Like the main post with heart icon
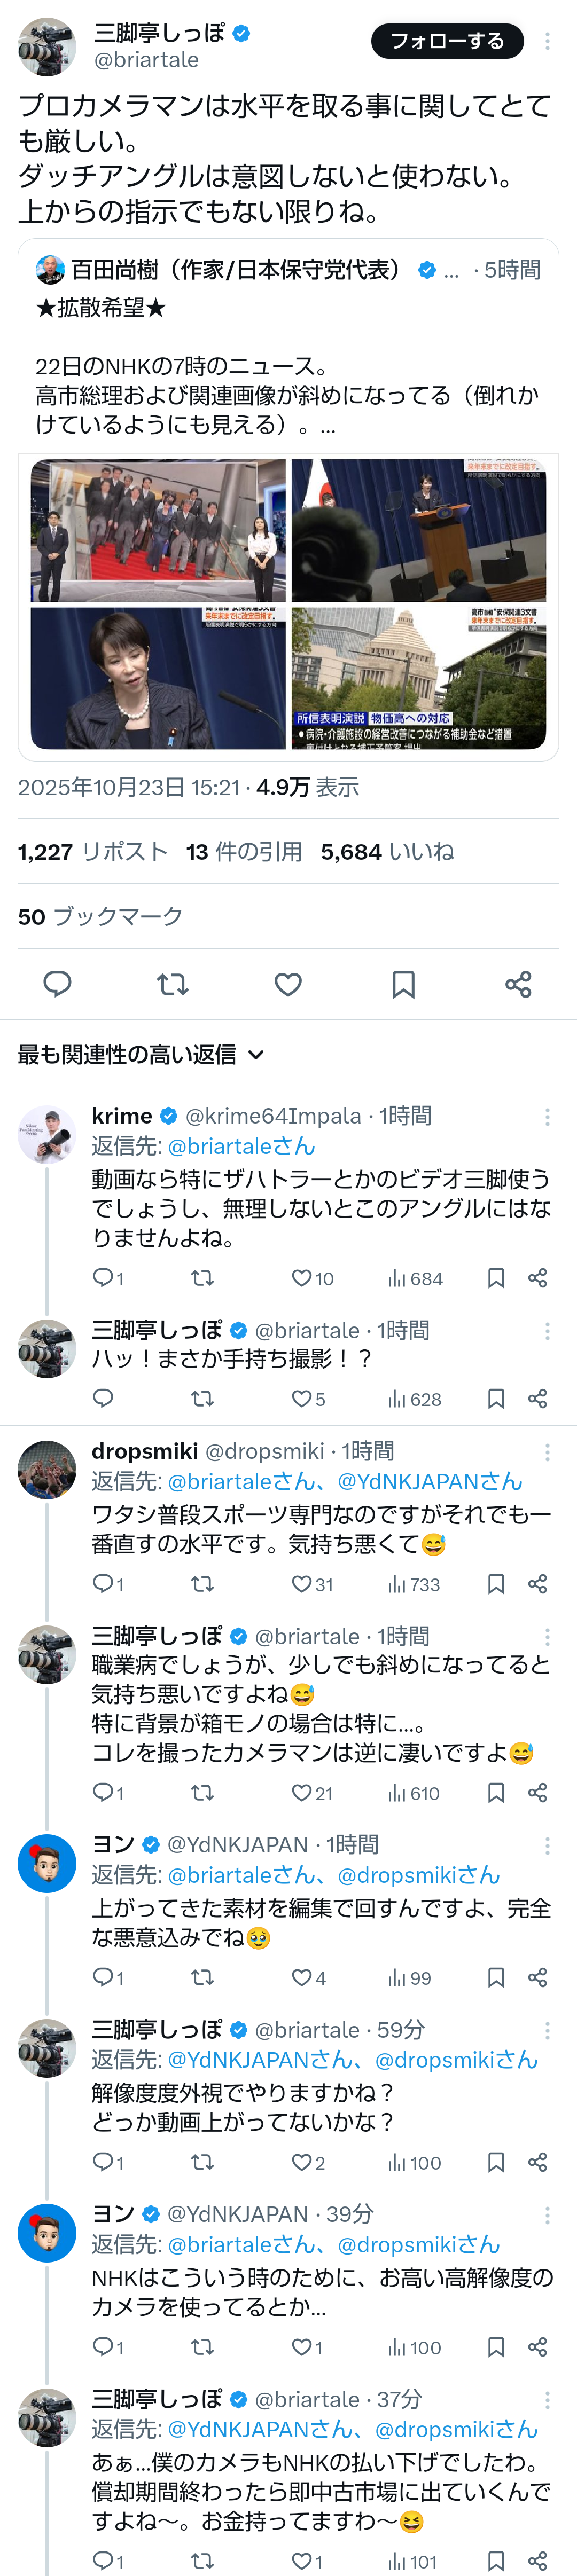The width and height of the screenshot is (577, 2576). pos(288,984)
